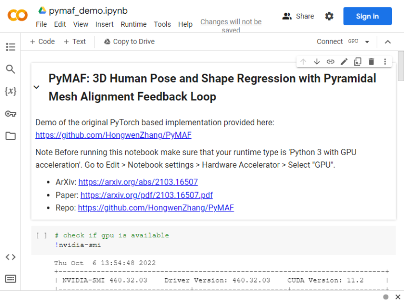Screen dimensions: 404x303
Task: Open the Paper PDF link
Action: click(x=147, y=195)
